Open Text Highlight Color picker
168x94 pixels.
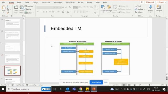[63, 11]
